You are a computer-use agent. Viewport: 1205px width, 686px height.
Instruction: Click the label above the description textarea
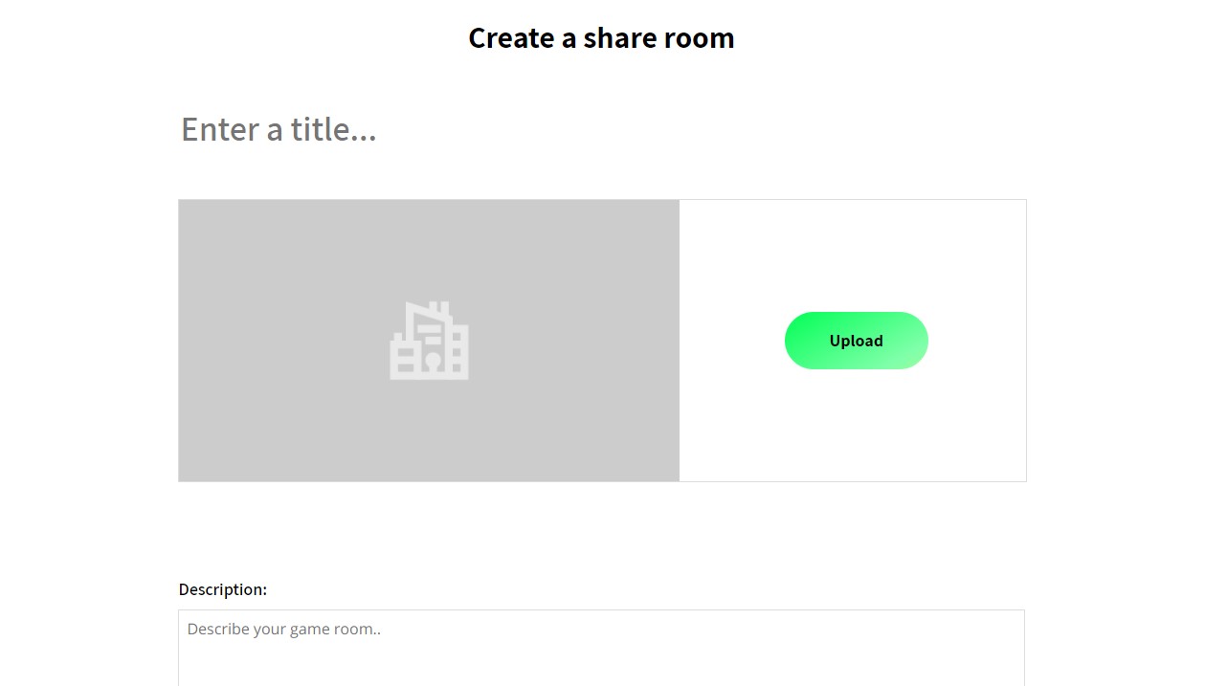pyautogui.click(x=223, y=589)
